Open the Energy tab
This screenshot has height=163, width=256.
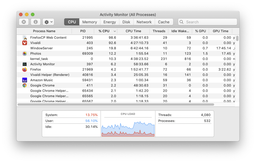click(x=110, y=22)
